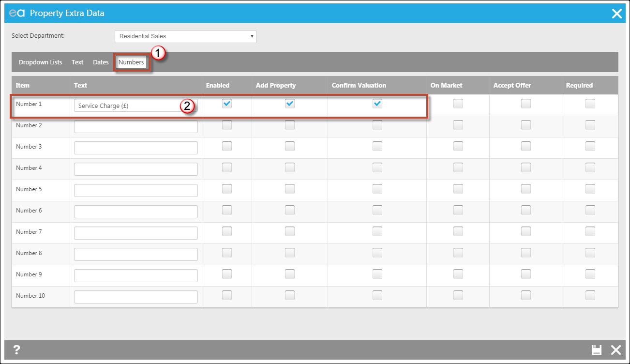Check Add Property for Number 3

tap(290, 146)
